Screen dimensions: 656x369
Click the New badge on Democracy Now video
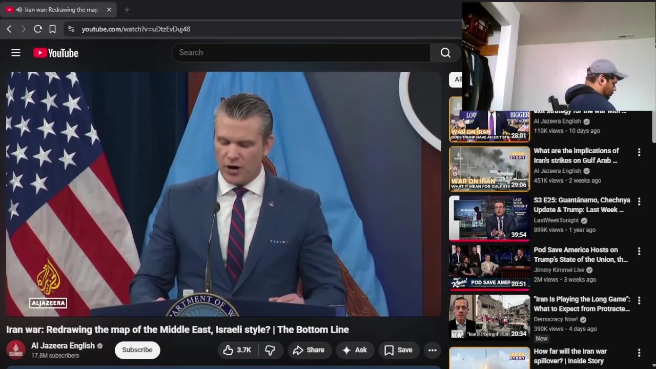coord(541,339)
